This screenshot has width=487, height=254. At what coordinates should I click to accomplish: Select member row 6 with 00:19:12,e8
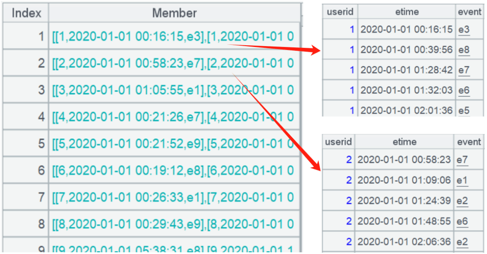click(174, 170)
